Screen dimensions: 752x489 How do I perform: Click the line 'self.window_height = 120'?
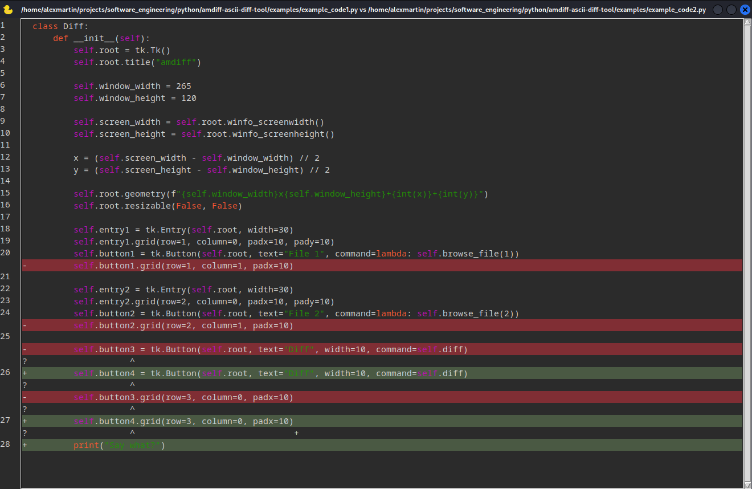(135, 98)
